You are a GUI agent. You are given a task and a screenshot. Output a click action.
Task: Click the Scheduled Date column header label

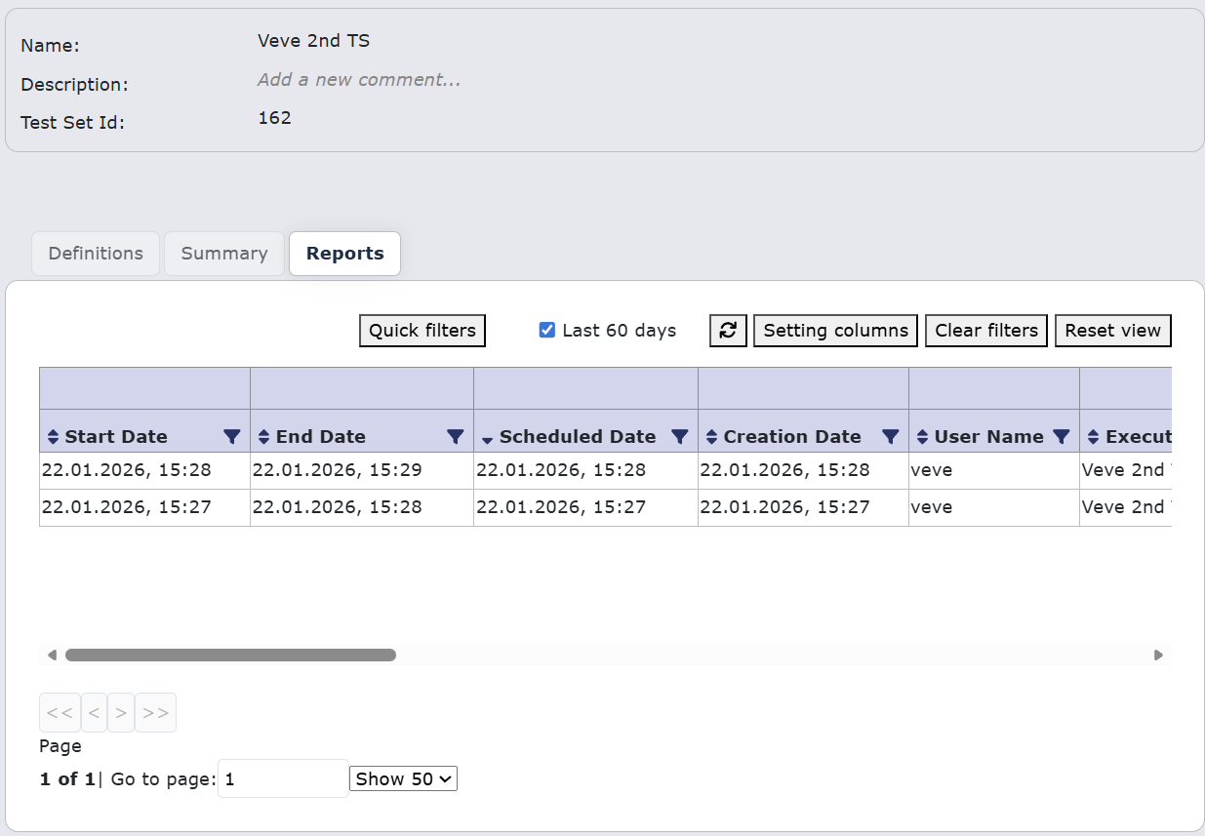click(x=578, y=437)
